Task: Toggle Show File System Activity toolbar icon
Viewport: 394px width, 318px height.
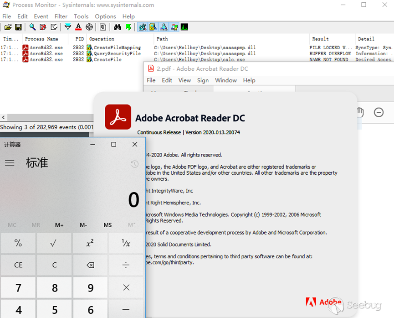Action: pos(153,27)
